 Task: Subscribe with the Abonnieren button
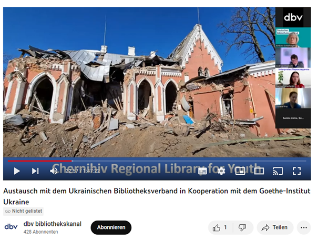[x=111, y=227]
